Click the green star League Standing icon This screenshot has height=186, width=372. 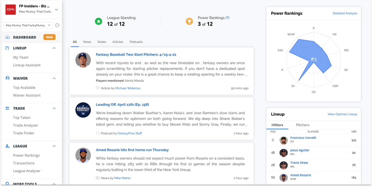click(98, 22)
